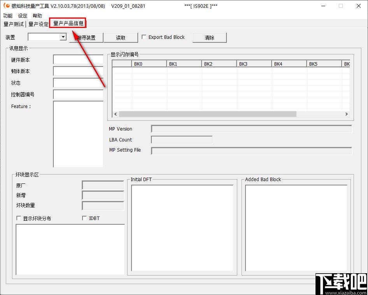Open the 帮助 menu
The image size is (368, 295).
37,16
